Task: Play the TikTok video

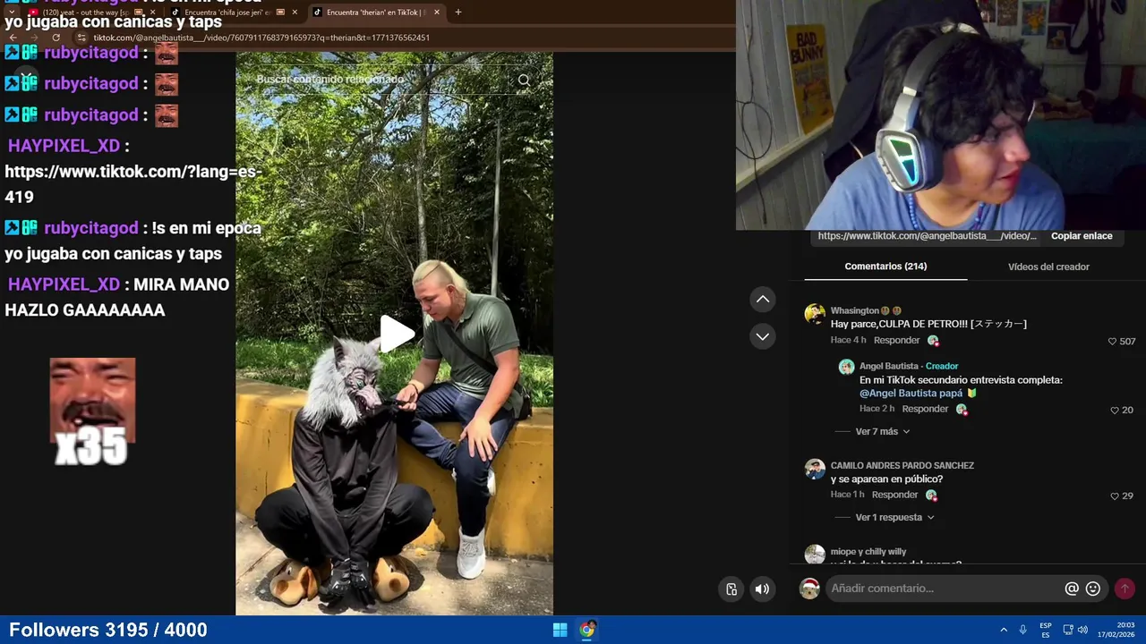Action: (x=397, y=334)
